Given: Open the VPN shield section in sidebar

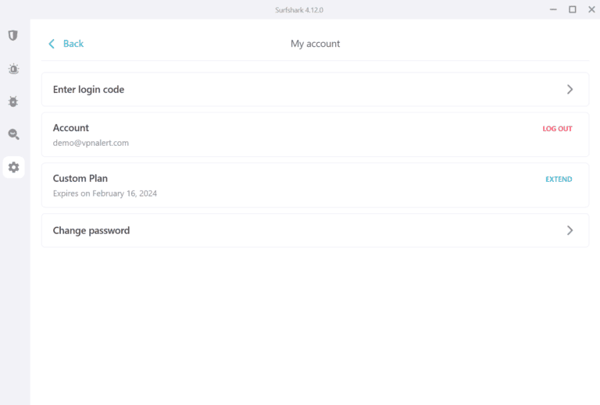Looking at the screenshot, I should pyautogui.click(x=13, y=36).
